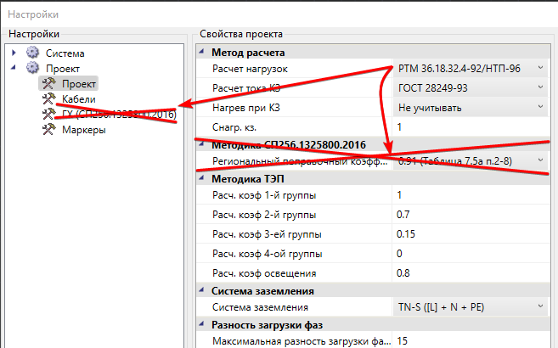Select the Кабели tree item
Image resolution: width=558 pixels, height=348 pixels.
(79, 98)
